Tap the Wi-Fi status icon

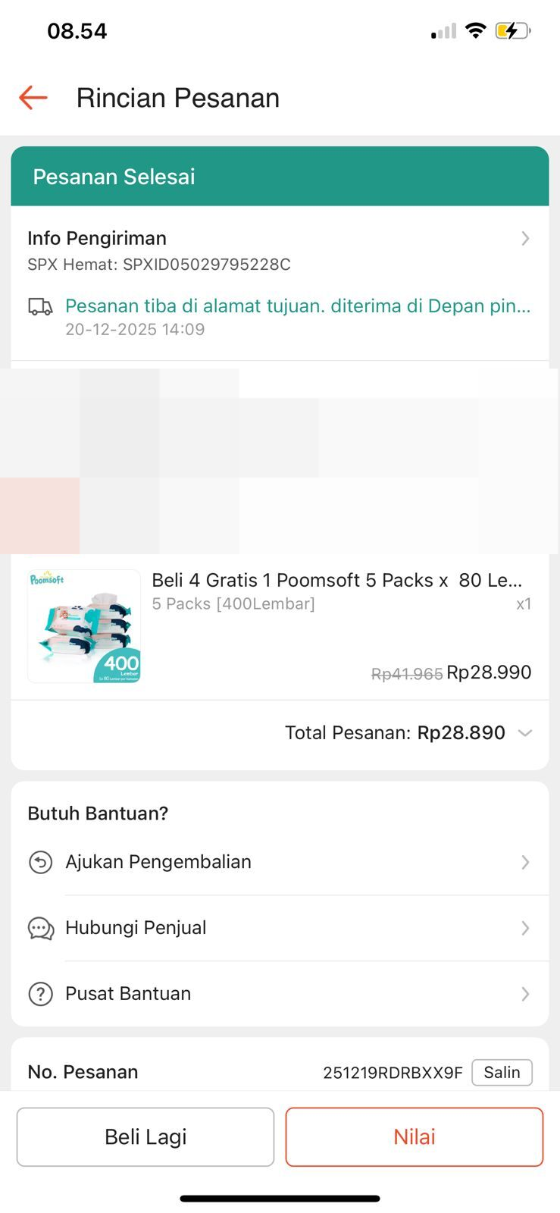(x=475, y=31)
